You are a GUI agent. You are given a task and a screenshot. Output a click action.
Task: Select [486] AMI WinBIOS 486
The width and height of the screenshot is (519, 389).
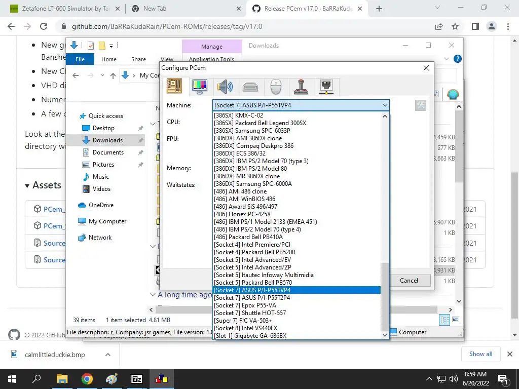point(296,199)
